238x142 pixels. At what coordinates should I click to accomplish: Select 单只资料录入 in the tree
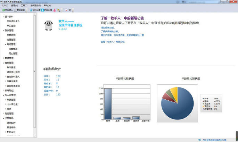pyautogui.click(x=13, y=21)
